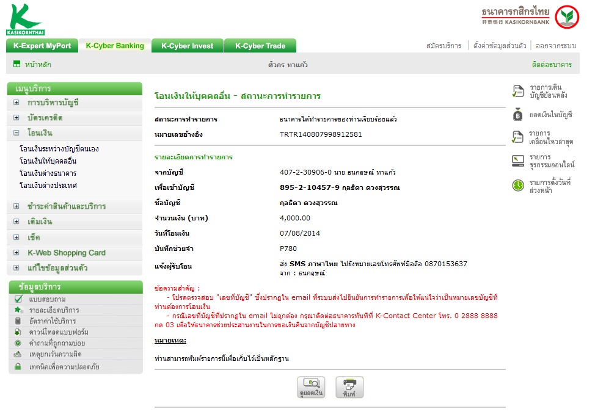This screenshot has height=417, width=595.
Task: Click the disclaimer icon (เหตุยกเว้นความผิด)
Action: coord(18,355)
